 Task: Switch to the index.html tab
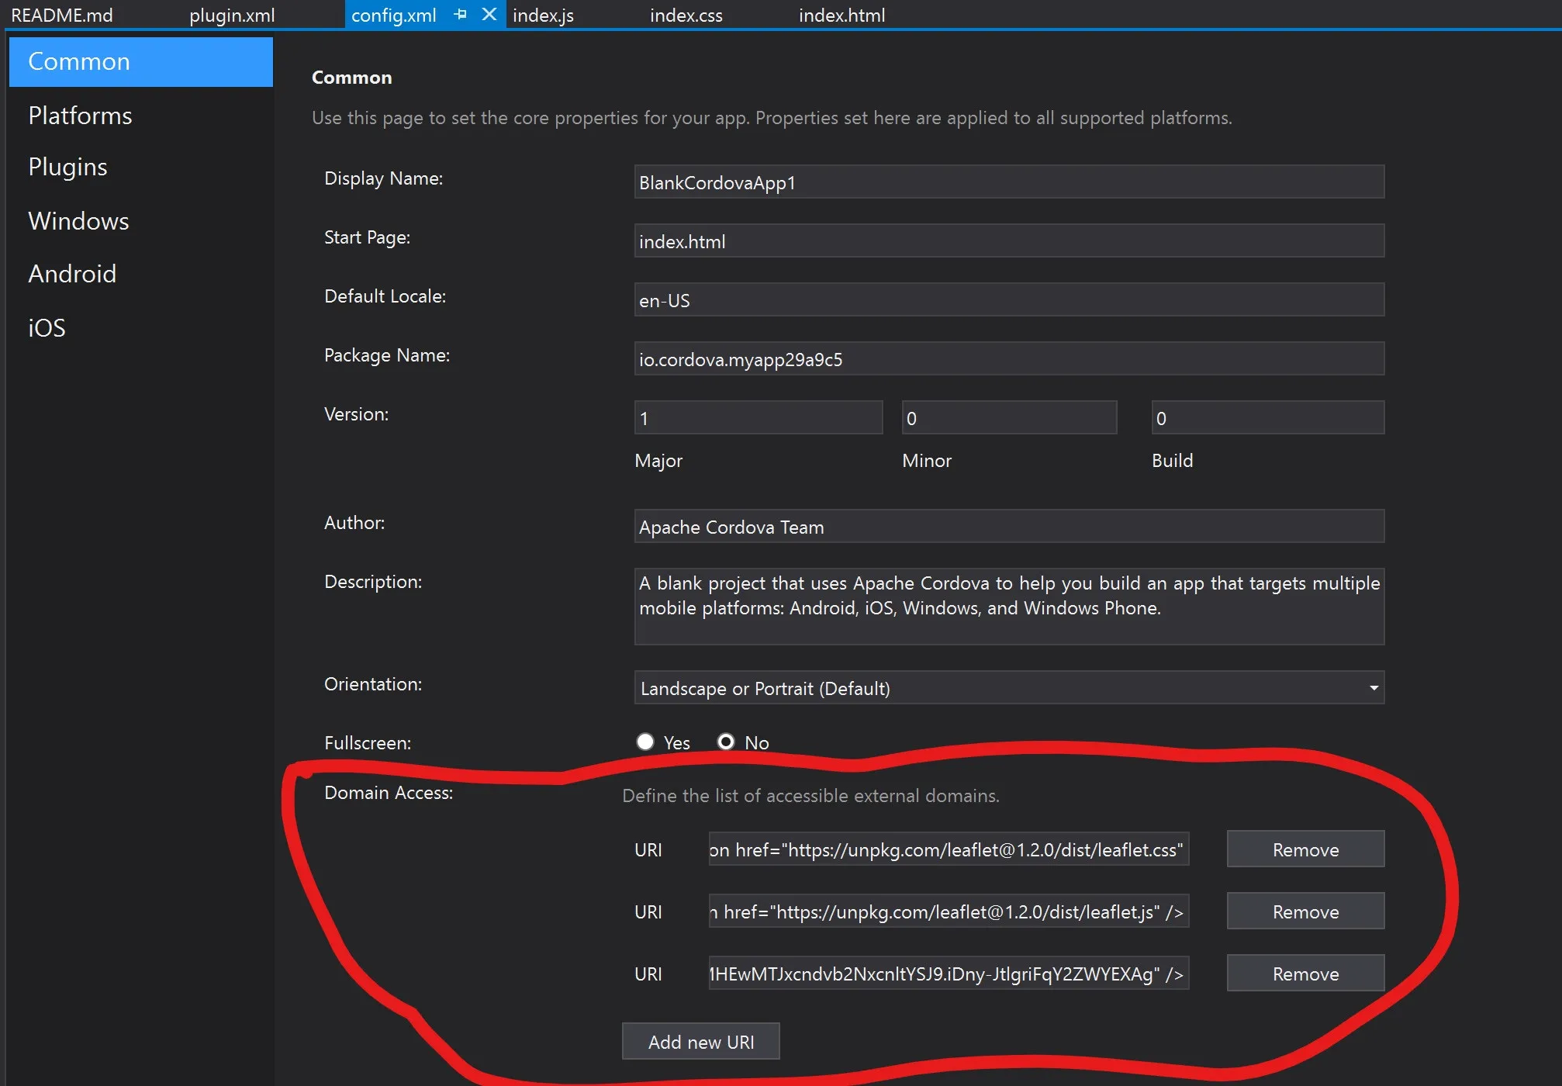click(x=841, y=16)
